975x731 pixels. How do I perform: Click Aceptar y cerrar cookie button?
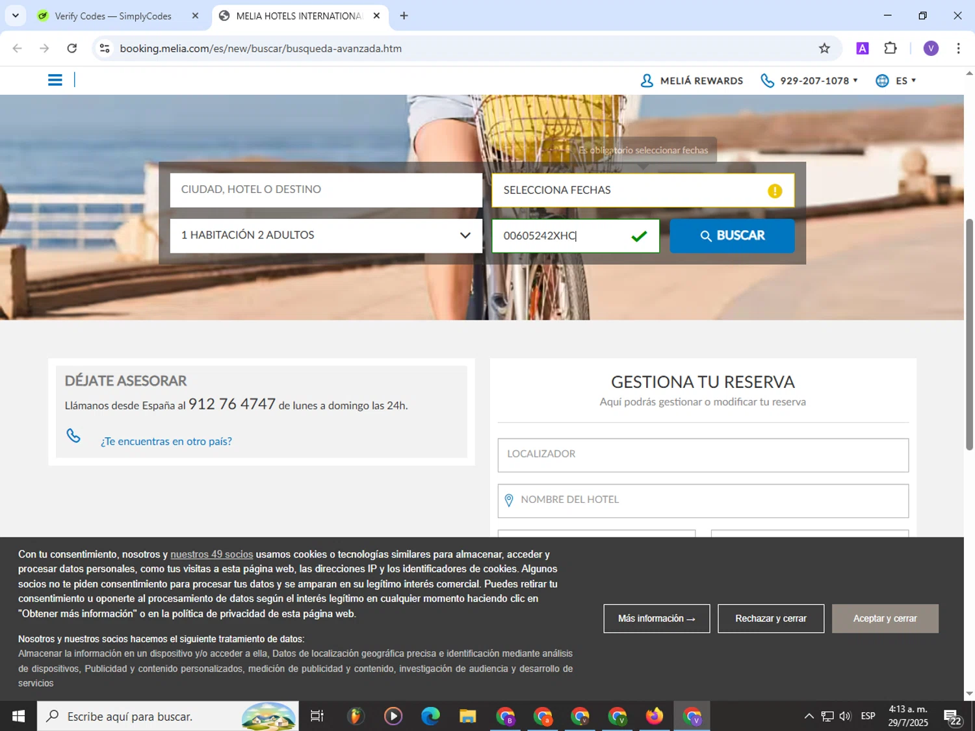(885, 619)
